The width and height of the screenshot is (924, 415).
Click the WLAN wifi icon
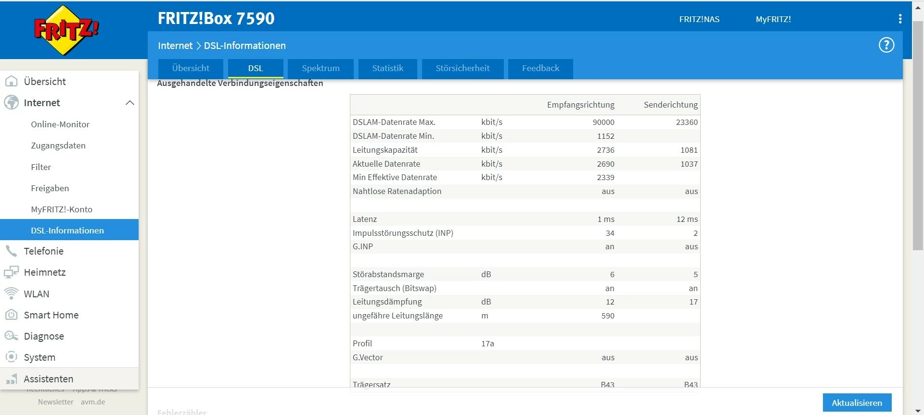click(11, 293)
